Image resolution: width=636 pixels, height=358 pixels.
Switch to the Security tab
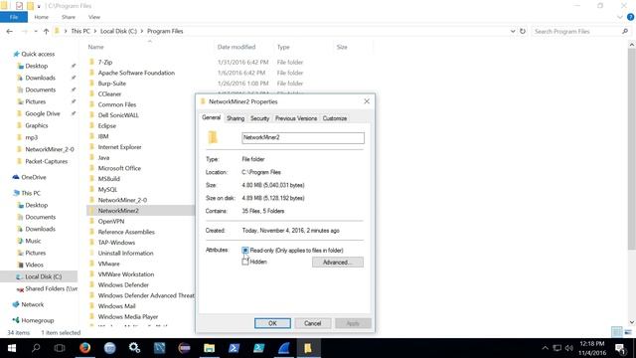tap(259, 118)
